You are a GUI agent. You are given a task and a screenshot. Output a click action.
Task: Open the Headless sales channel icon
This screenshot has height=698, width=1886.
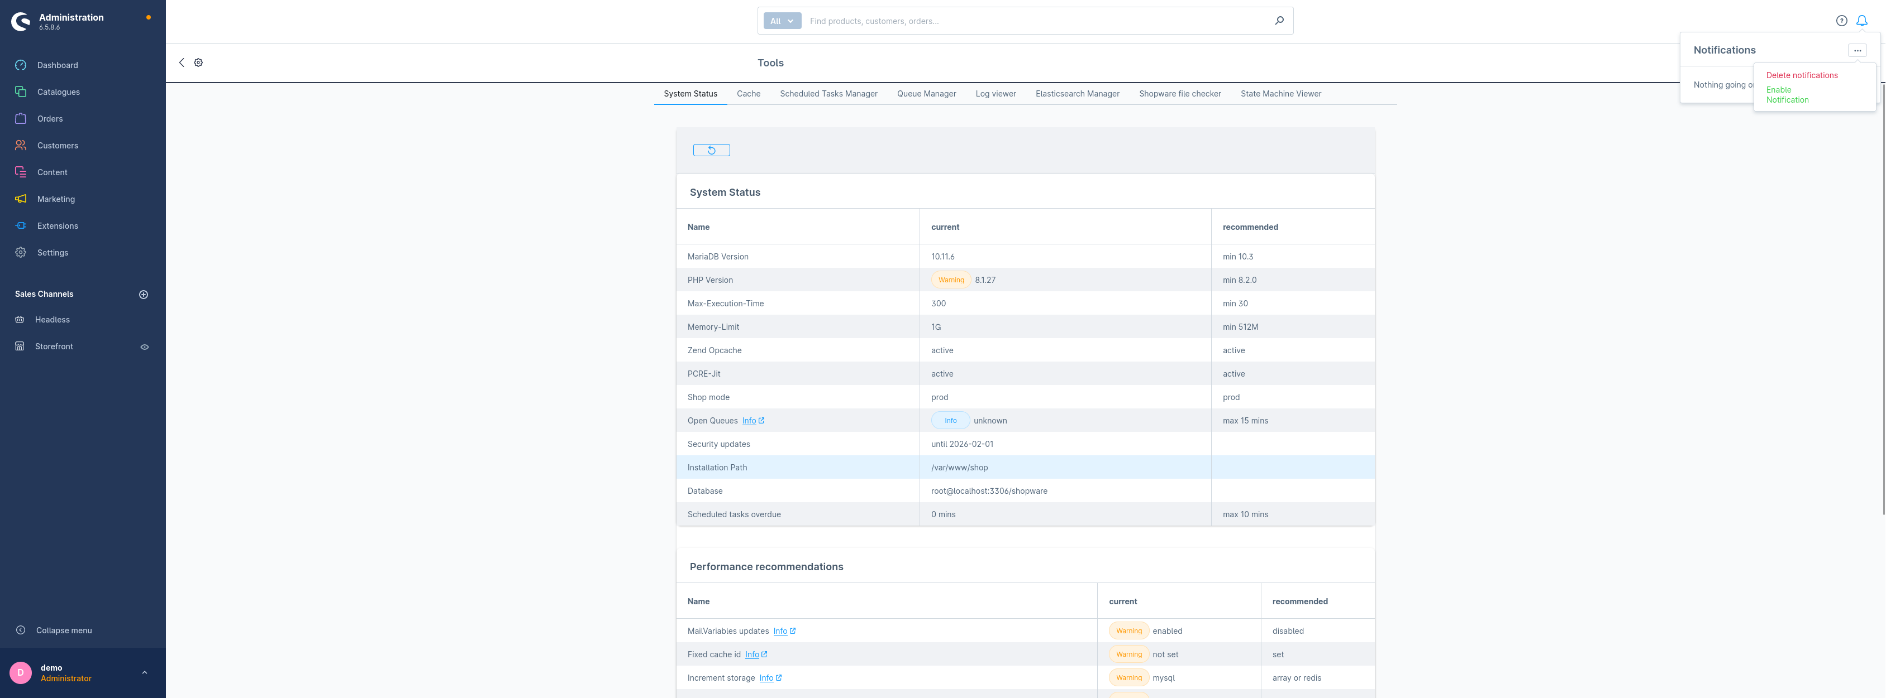[x=20, y=319]
